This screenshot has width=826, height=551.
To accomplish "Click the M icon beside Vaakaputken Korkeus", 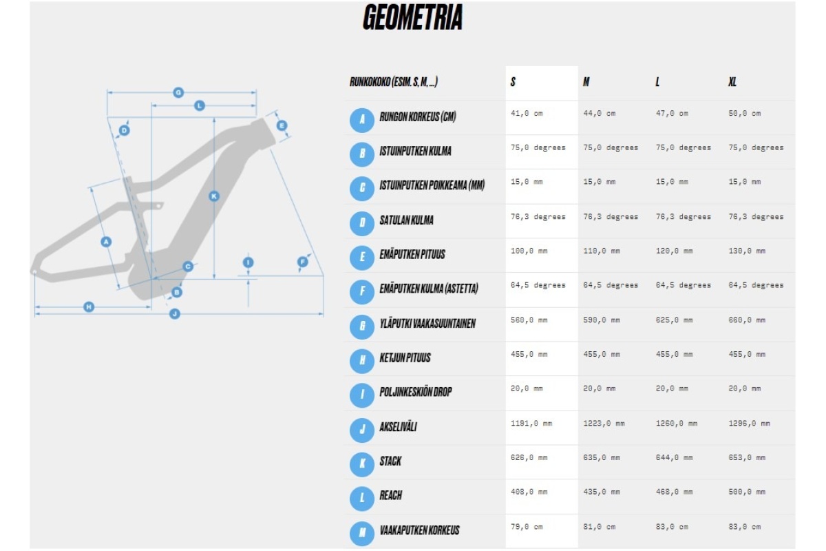I will pyautogui.click(x=362, y=532).
